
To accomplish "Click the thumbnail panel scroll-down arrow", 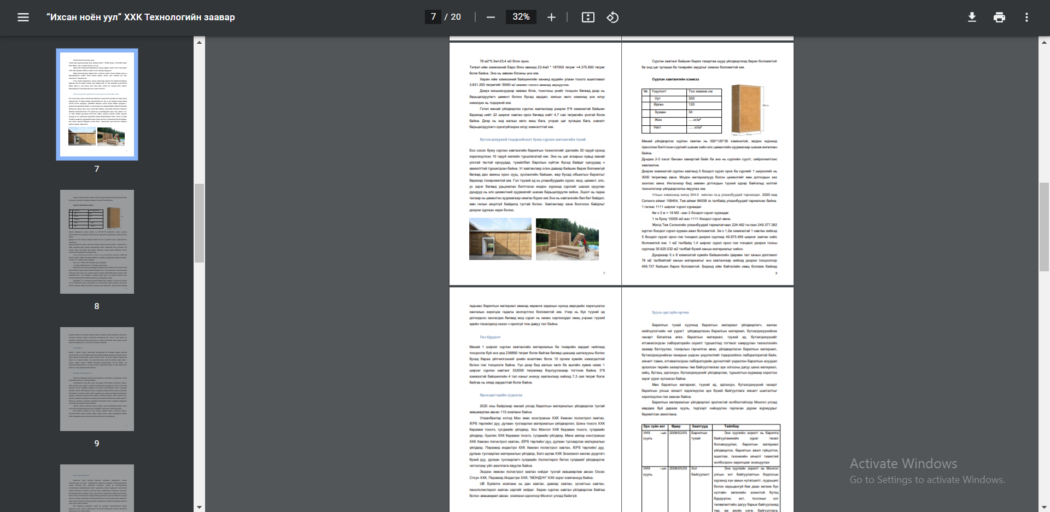I will [x=199, y=507].
